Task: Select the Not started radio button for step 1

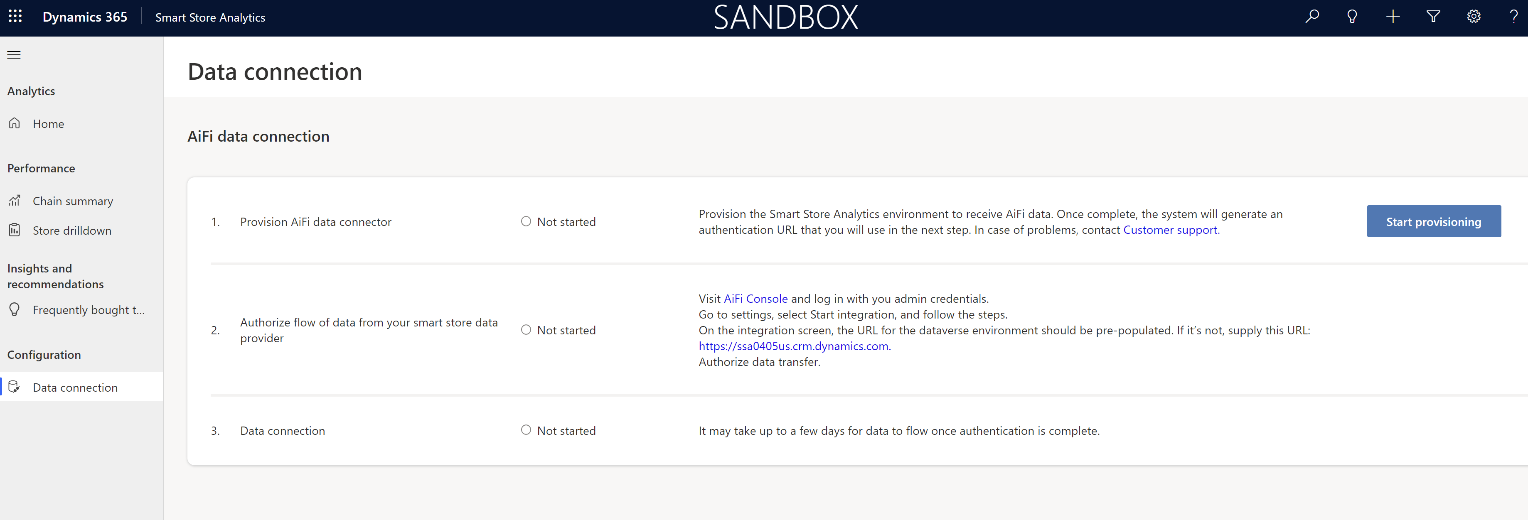Action: coord(525,221)
